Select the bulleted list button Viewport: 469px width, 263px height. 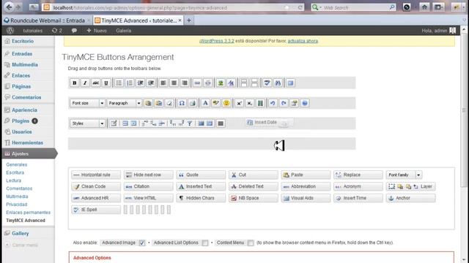pos(119,83)
